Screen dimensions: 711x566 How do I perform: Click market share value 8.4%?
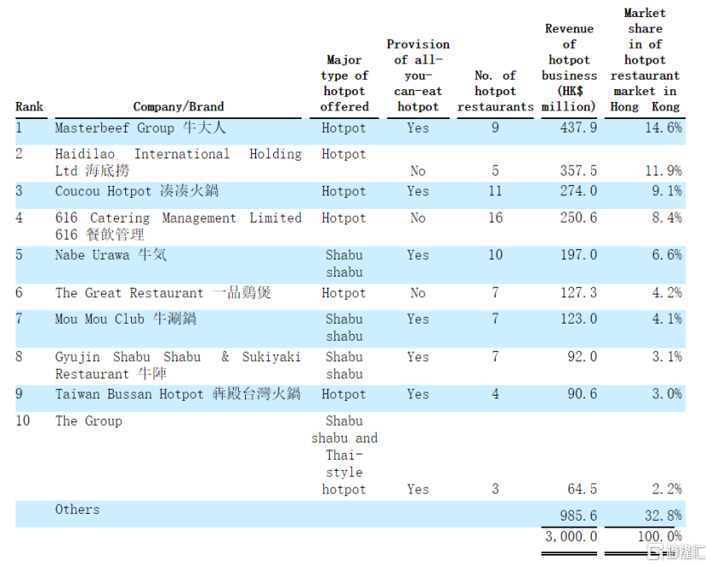pyautogui.click(x=666, y=218)
